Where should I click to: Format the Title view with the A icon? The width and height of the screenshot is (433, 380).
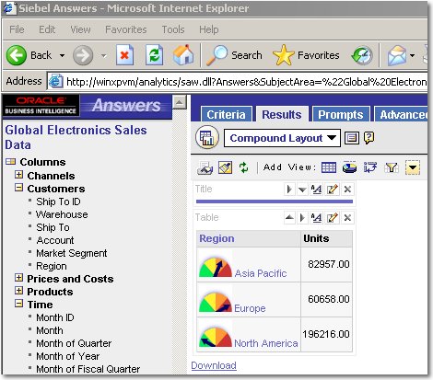click(316, 190)
